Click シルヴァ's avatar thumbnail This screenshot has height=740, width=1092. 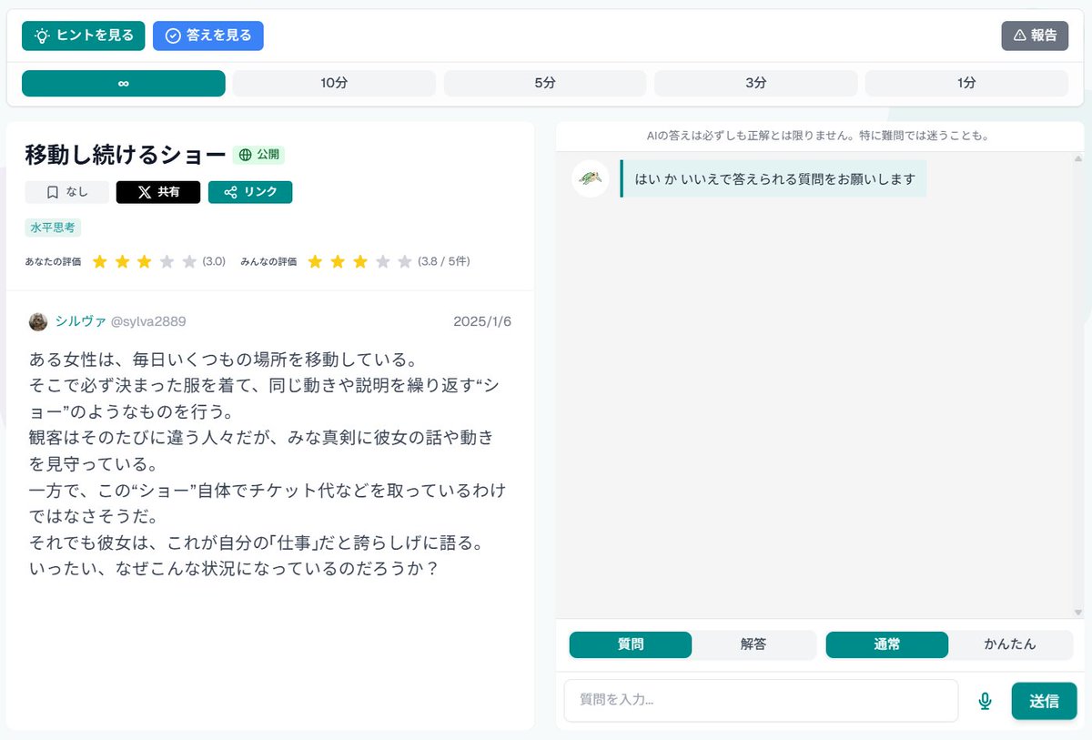click(37, 321)
